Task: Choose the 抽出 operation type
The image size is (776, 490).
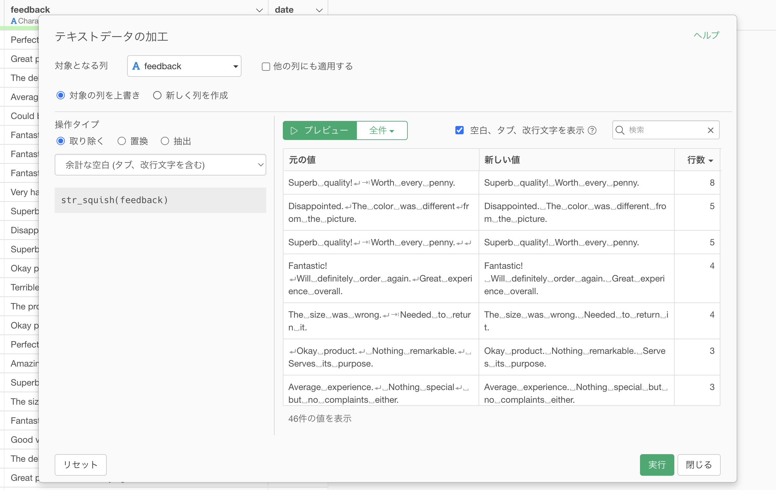Action: pos(165,141)
